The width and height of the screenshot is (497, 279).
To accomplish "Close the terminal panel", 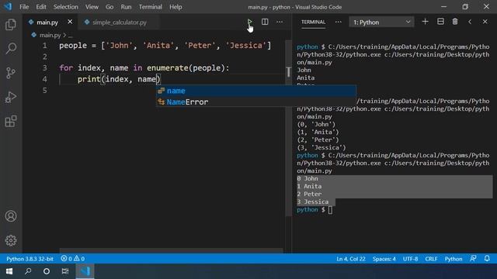I will point(485,22).
